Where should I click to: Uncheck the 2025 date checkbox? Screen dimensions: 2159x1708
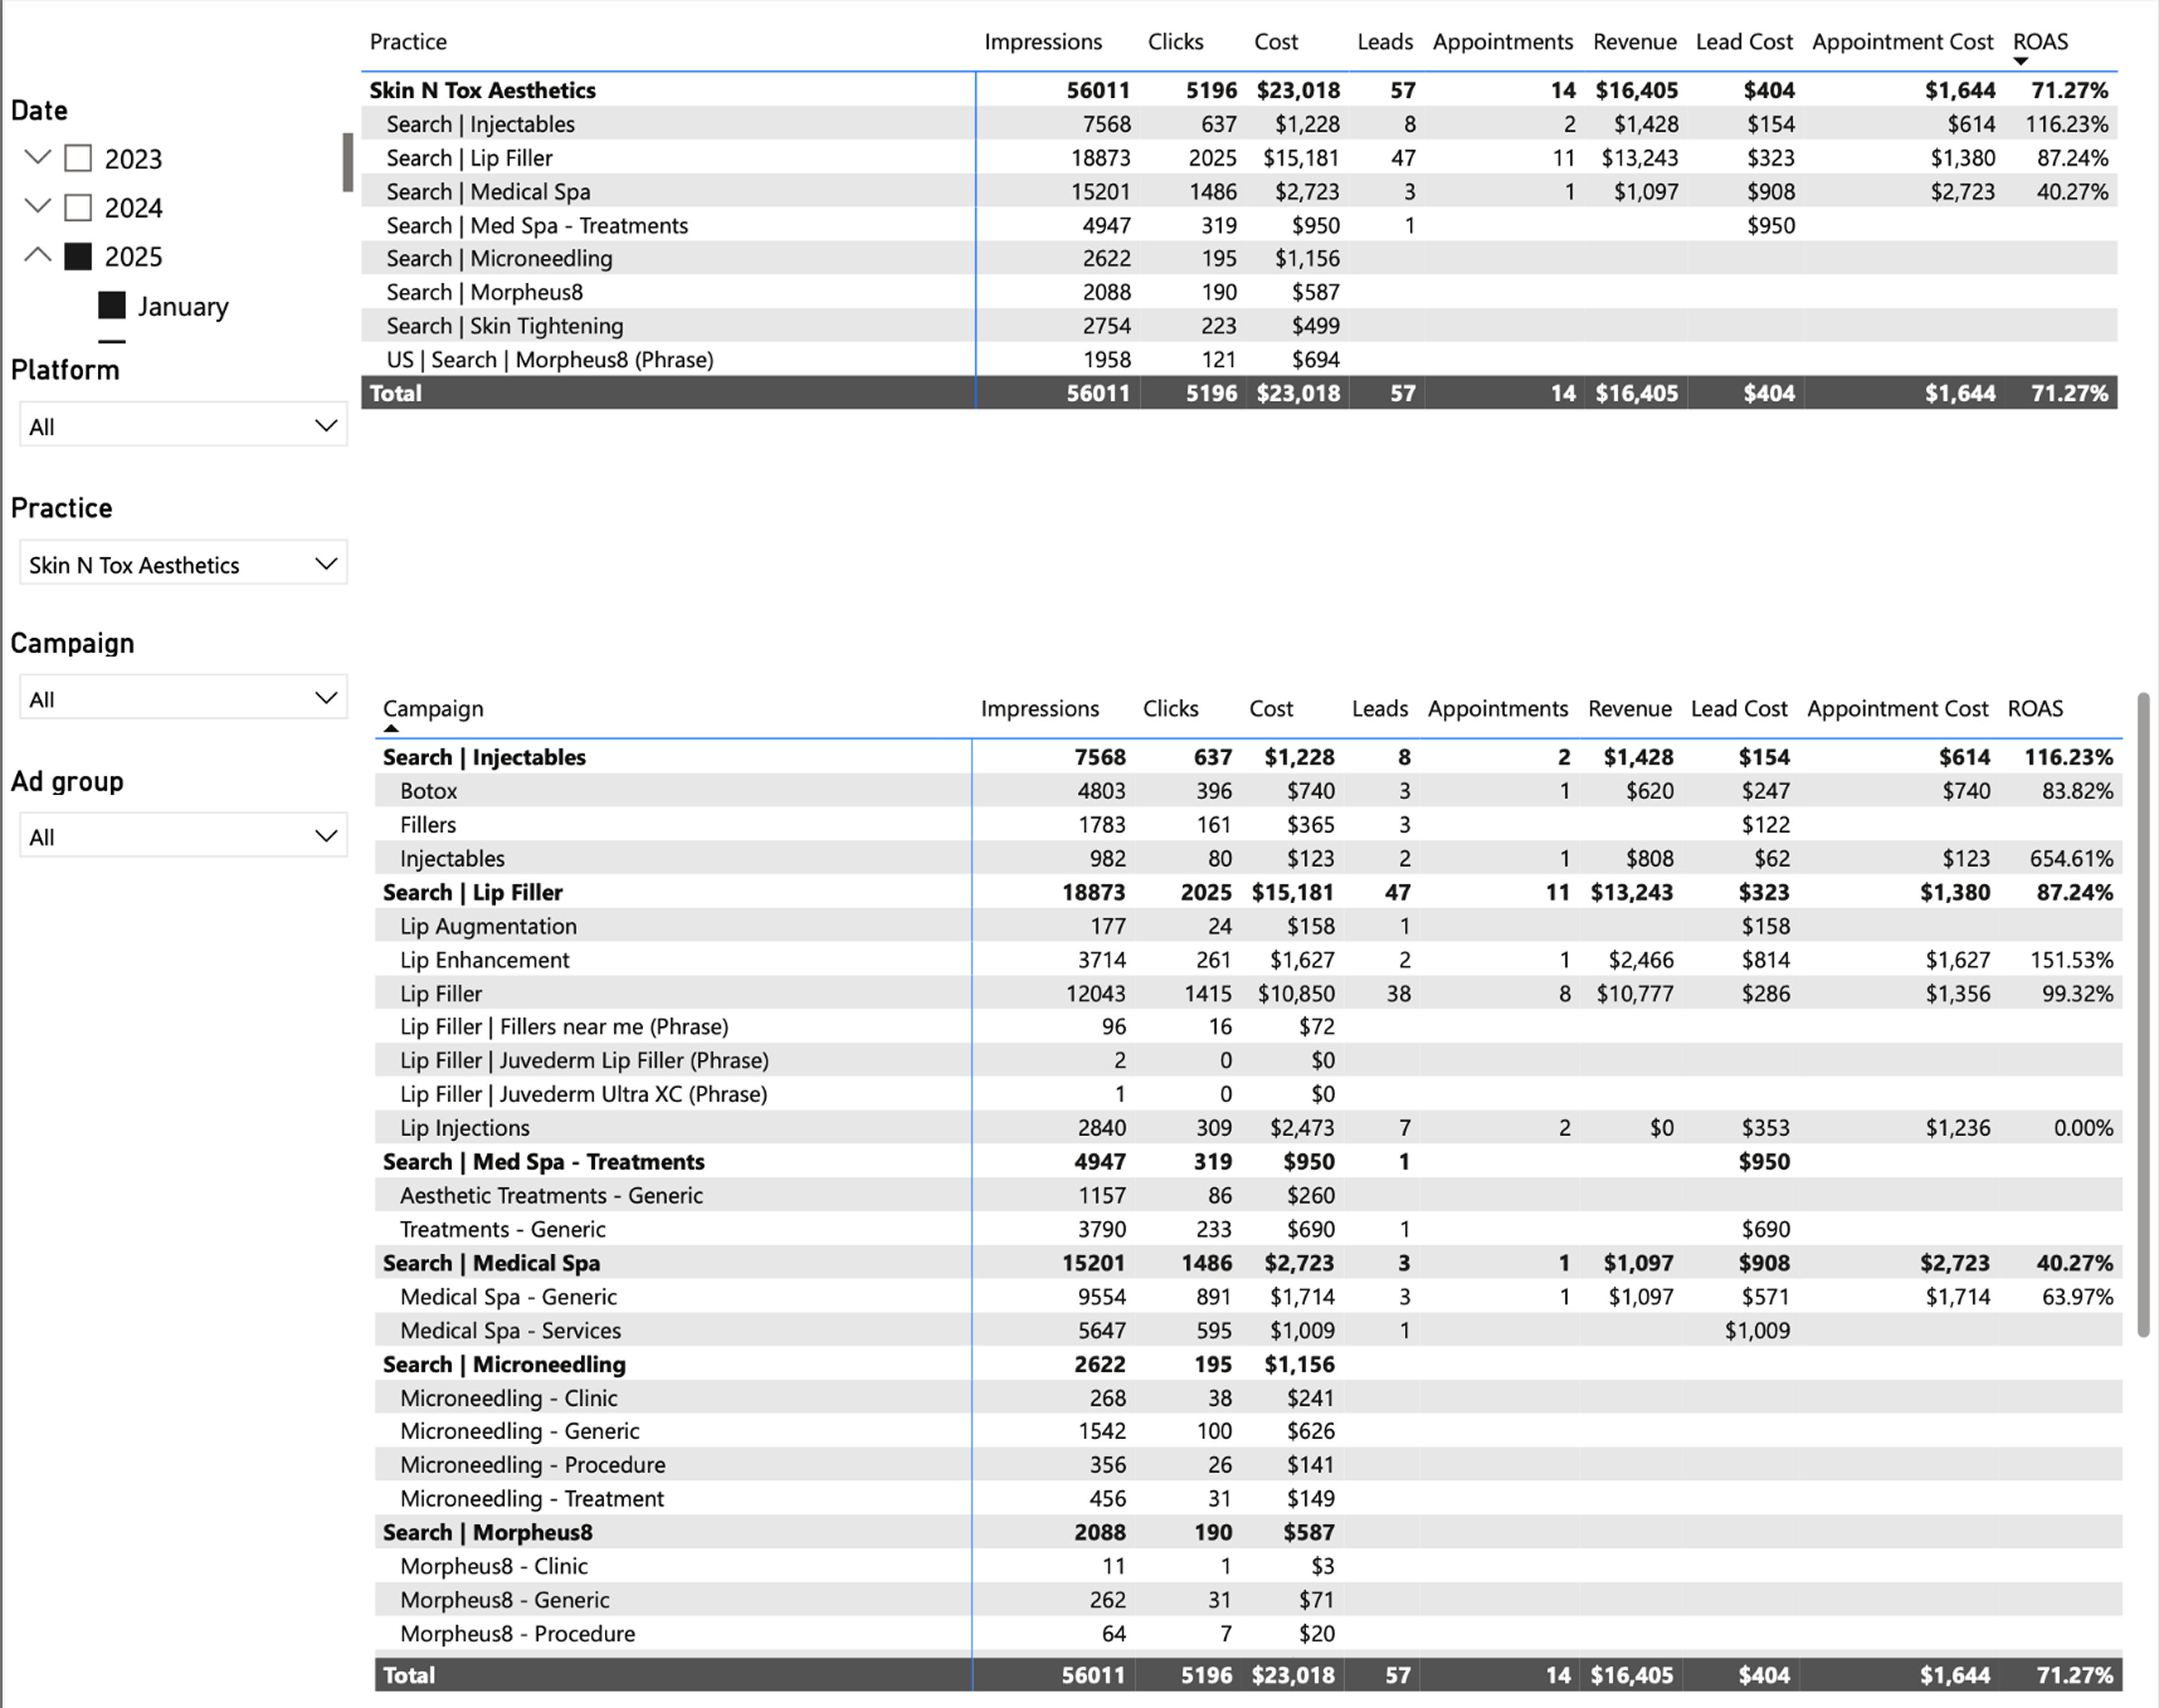(78, 257)
